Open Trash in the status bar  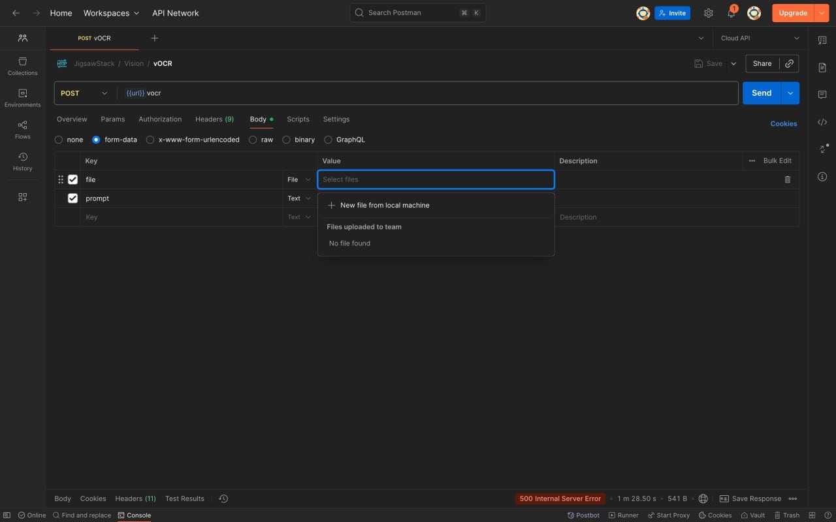pos(786,515)
